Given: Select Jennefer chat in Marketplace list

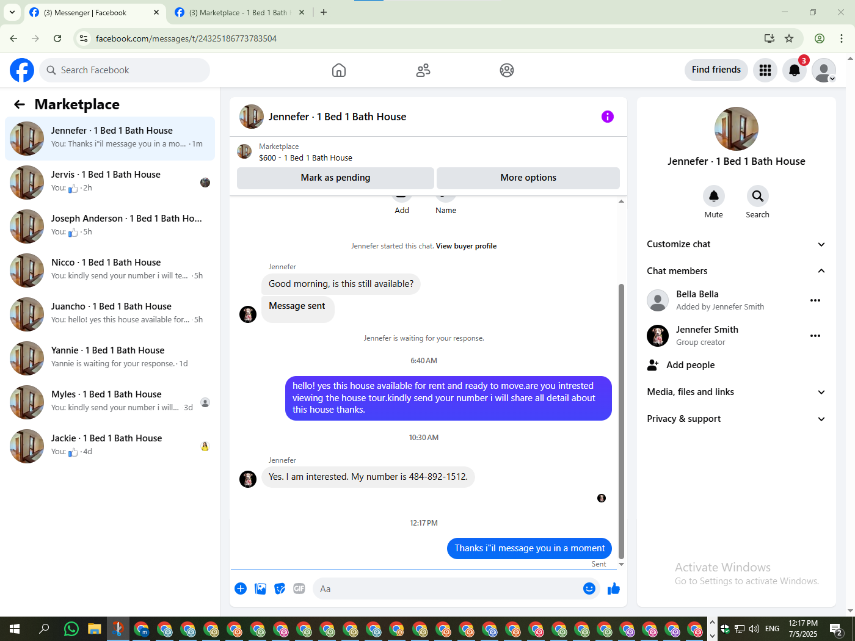Looking at the screenshot, I should [x=110, y=139].
